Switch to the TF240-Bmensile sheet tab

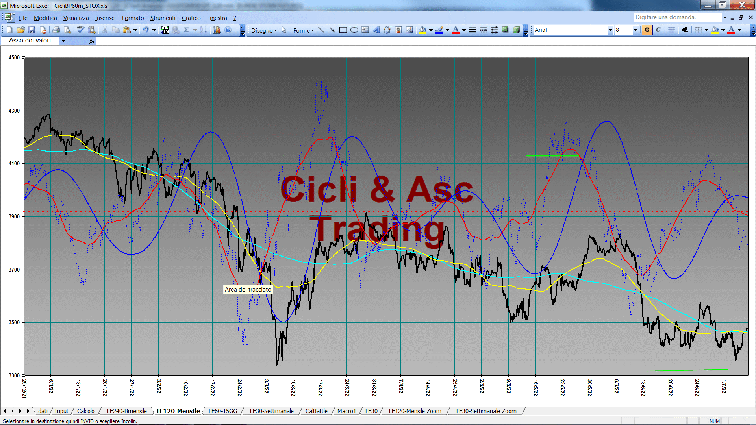(x=126, y=411)
